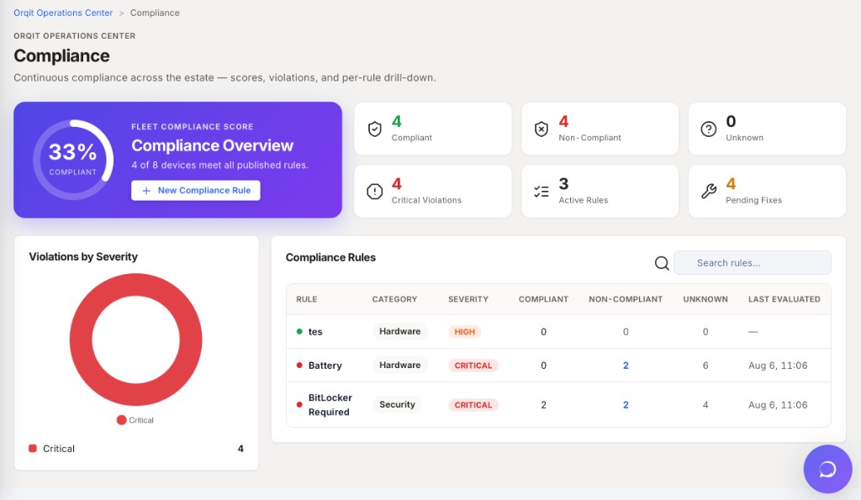Sort by the NON-COMPLIANT column header
Viewport: 861px width, 500px height.
pyautogui.click(x=626, y=299)
